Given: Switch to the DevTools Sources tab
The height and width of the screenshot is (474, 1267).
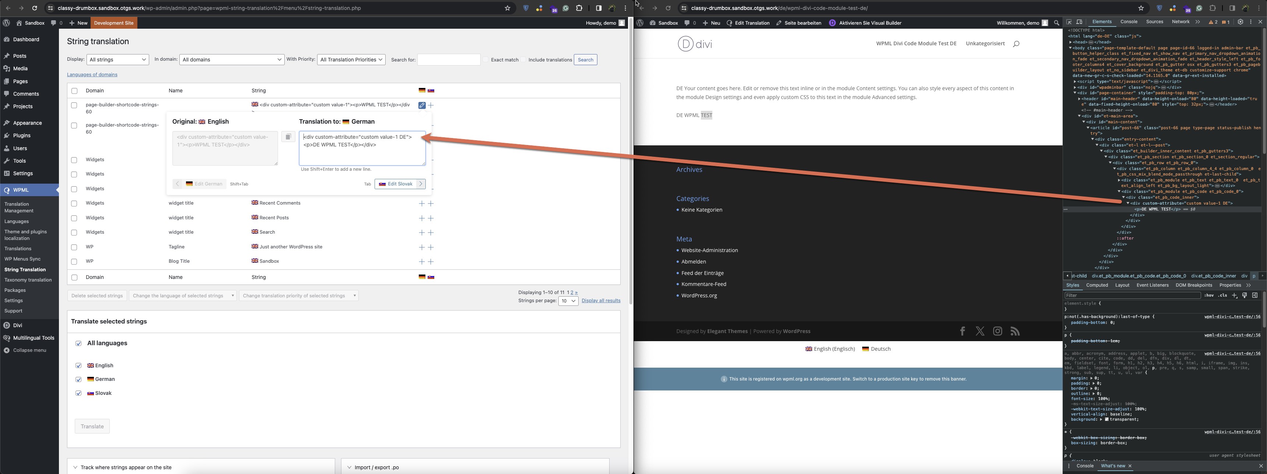Looking at the screenshot, I should click(x=1154, y=22).
